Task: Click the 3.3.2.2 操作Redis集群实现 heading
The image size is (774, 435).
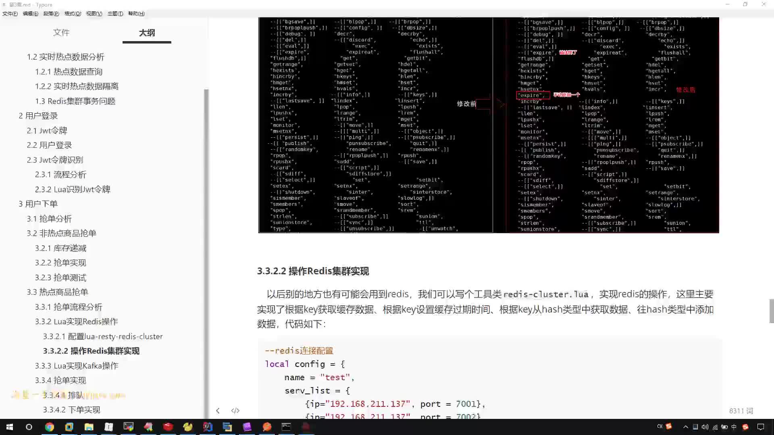Action: point(313,271)
